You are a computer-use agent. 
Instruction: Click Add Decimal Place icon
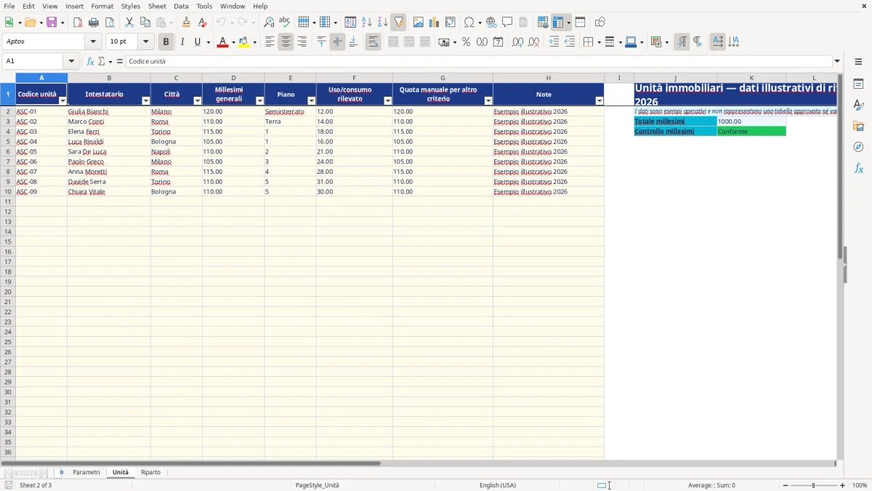517,42
